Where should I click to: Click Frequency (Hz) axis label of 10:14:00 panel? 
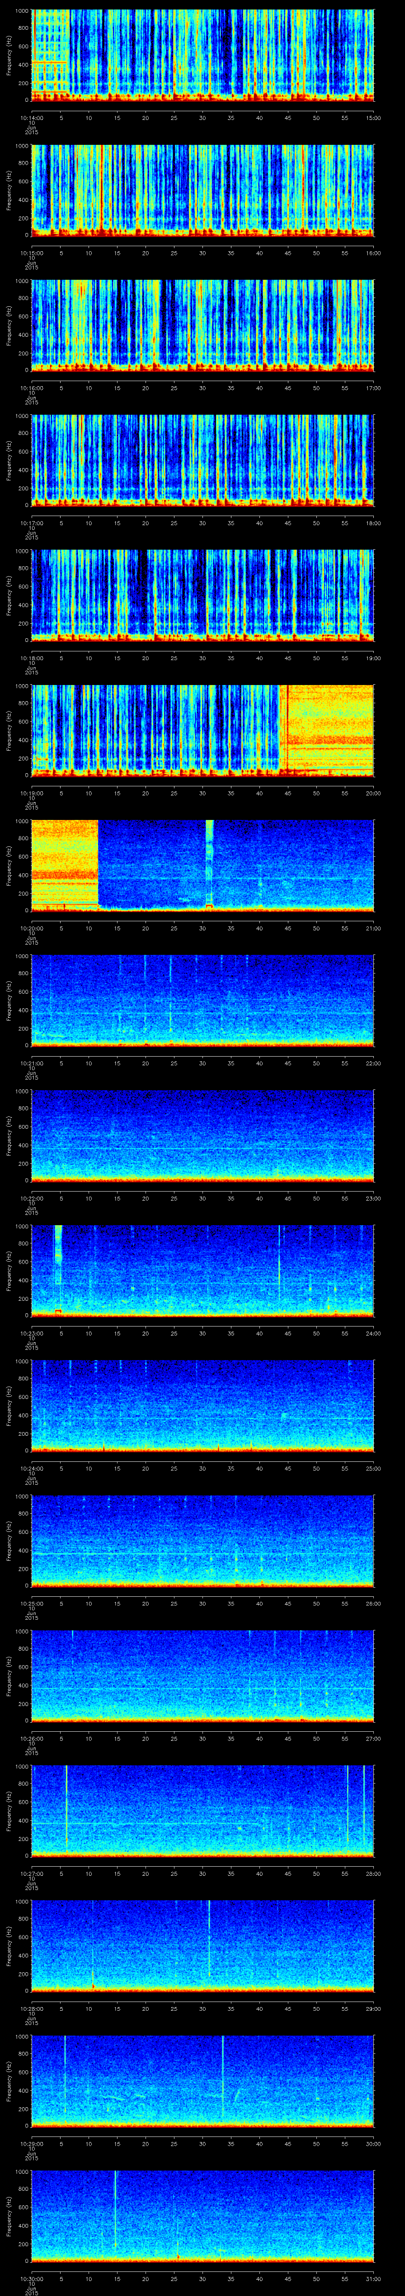click(9, 55)
